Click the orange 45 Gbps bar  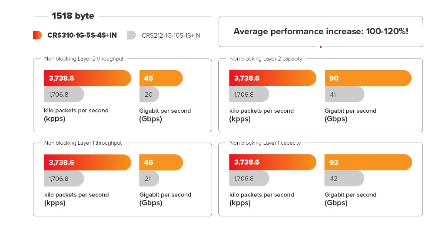click(x=161, y=78)
